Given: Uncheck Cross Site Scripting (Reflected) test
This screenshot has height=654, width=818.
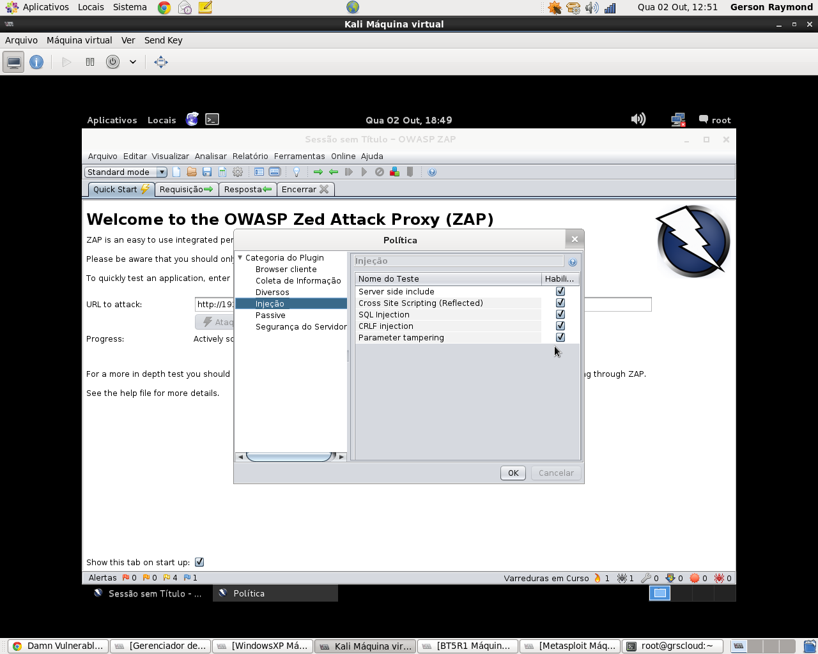Looking at the screenshot, I should tap(560, 303).
